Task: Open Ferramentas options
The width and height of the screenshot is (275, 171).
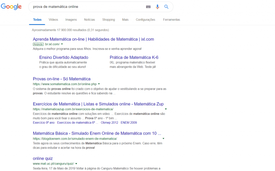Action: pyautogui.click(x=172, y=20)
